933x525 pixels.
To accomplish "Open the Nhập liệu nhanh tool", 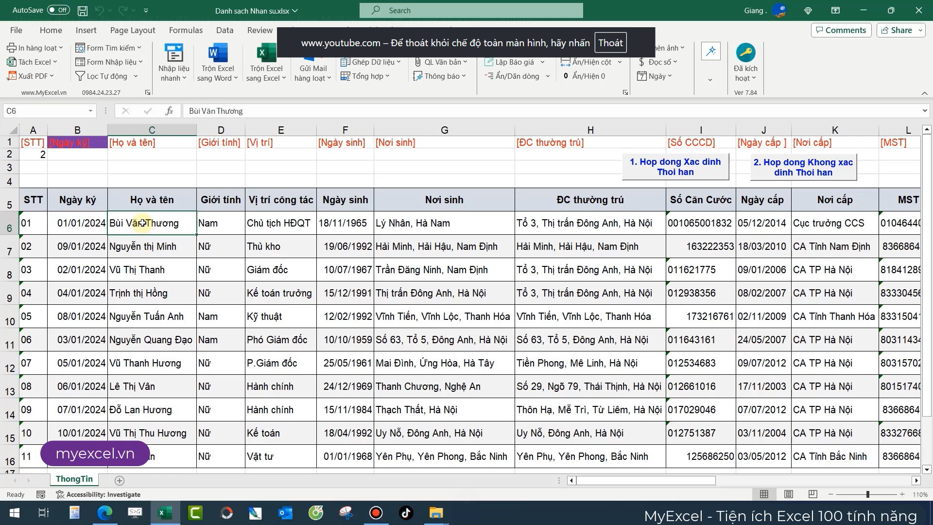I will [x=173, y=53].
